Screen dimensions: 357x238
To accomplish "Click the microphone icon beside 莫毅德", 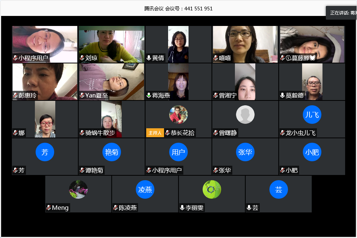I will pyautogui.click(x=282, y=96).
